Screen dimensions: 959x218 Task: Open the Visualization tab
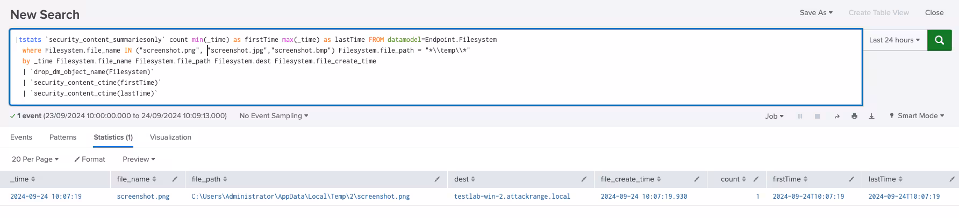pos(170,137)
